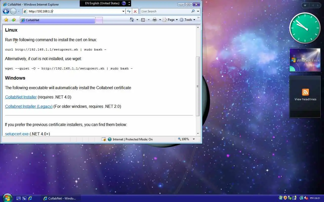
Task: Click the page scrollbar up arrow
Action: pyautogui.click(x=198, y=27)
